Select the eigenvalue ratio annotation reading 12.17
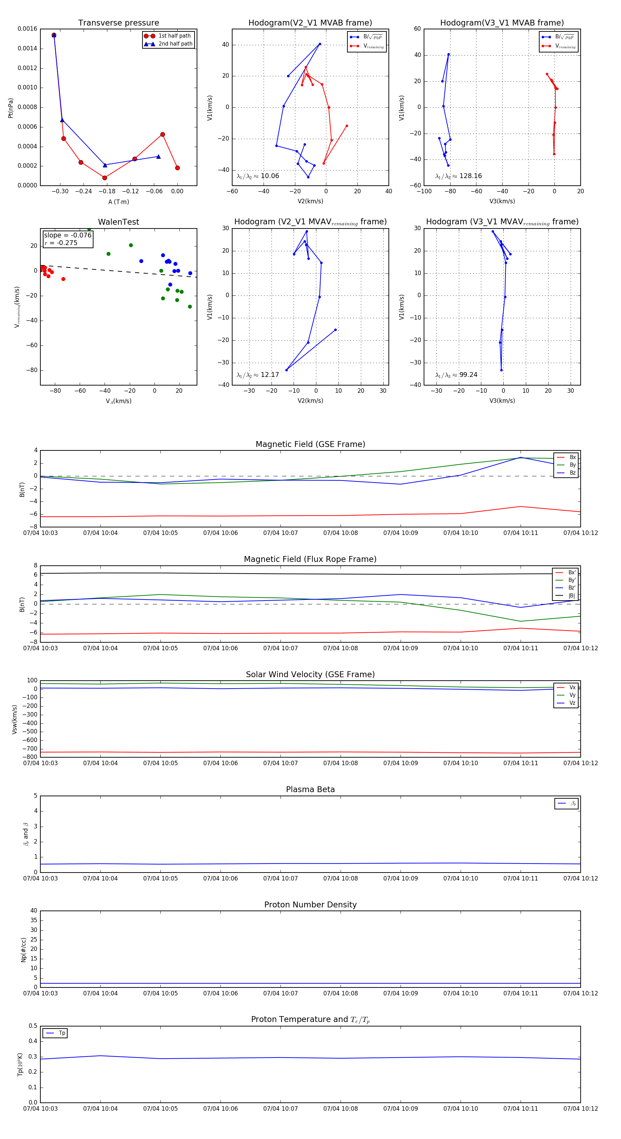 258,375
